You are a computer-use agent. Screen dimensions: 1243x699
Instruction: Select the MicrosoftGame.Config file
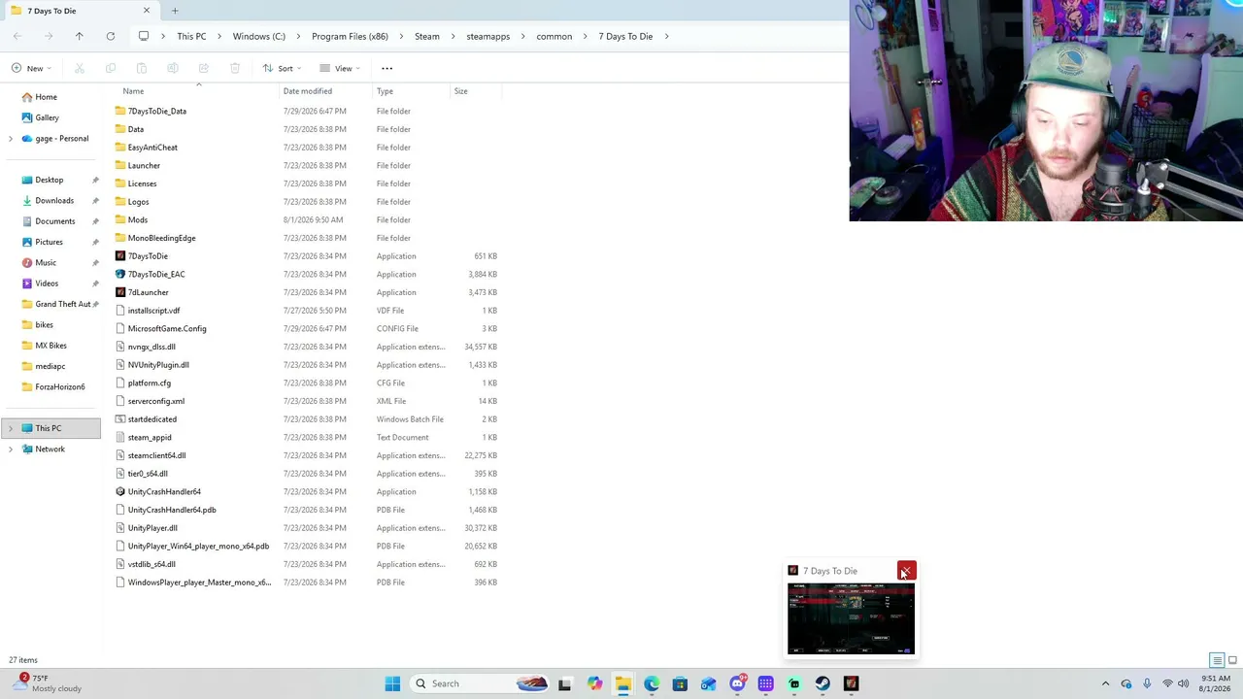point(306,328)
